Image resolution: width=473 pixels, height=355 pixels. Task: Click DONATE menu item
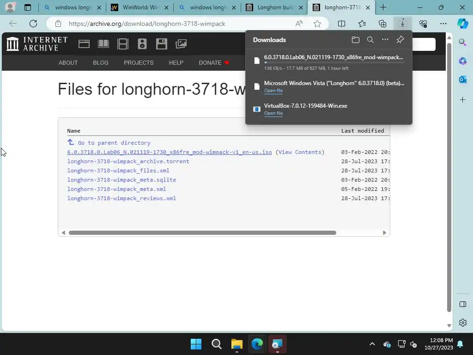[x=214, y=63]
